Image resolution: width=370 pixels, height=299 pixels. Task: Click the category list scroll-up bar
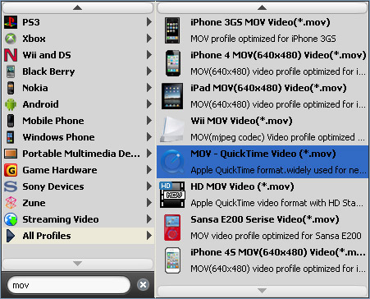tap(78, 8)
